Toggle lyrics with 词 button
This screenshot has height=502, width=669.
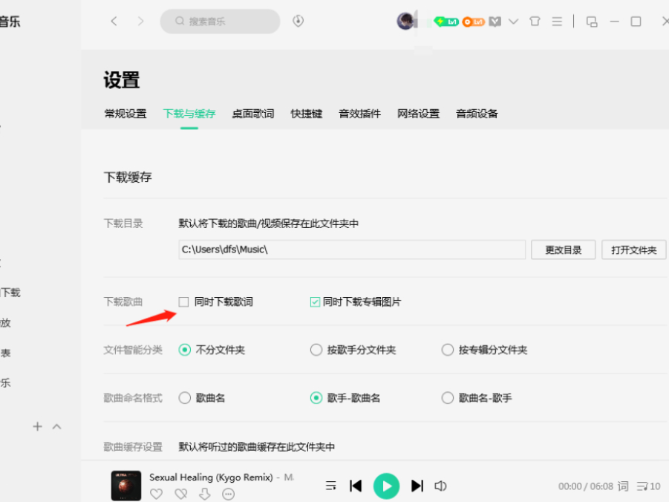coord(624,486)
